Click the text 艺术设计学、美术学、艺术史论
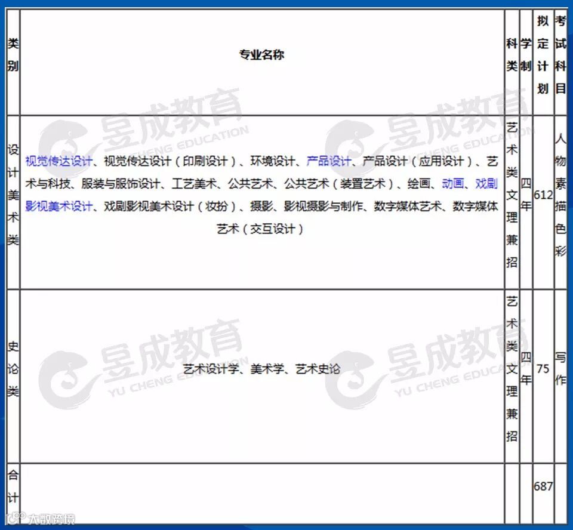The image size is (573, 530). point(261,369)
